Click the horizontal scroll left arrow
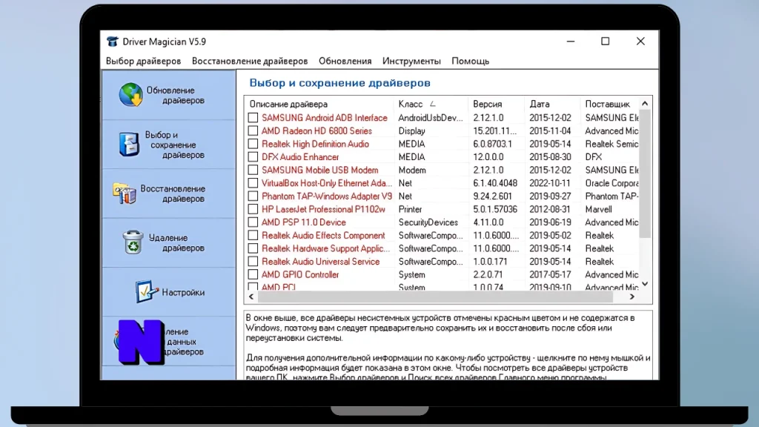759x427 pixels. pyautogui.click(x=251, y=297)
